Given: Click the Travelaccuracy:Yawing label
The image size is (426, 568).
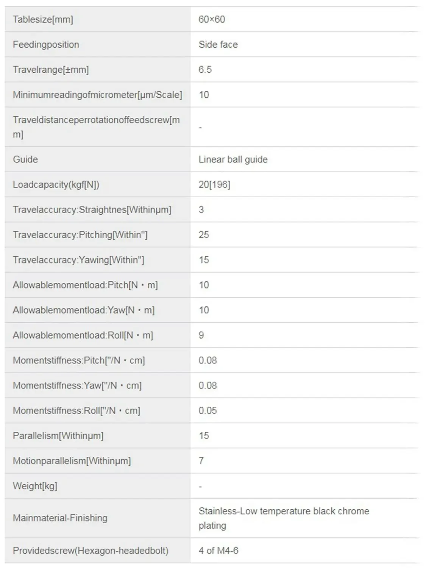Looking at the screenshot, I should click(78, 260).
